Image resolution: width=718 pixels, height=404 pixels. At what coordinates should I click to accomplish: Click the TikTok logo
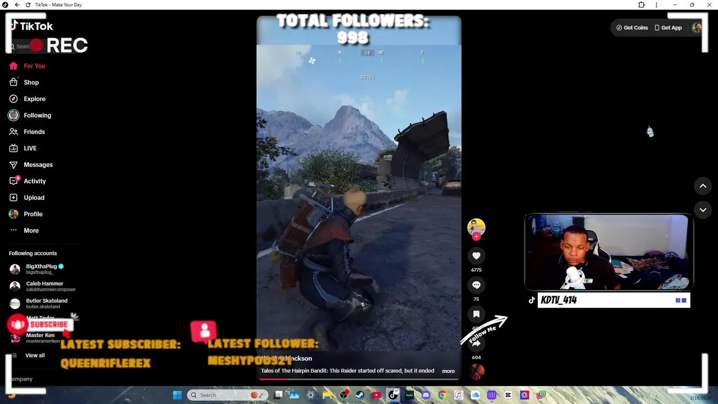[33, 26]
